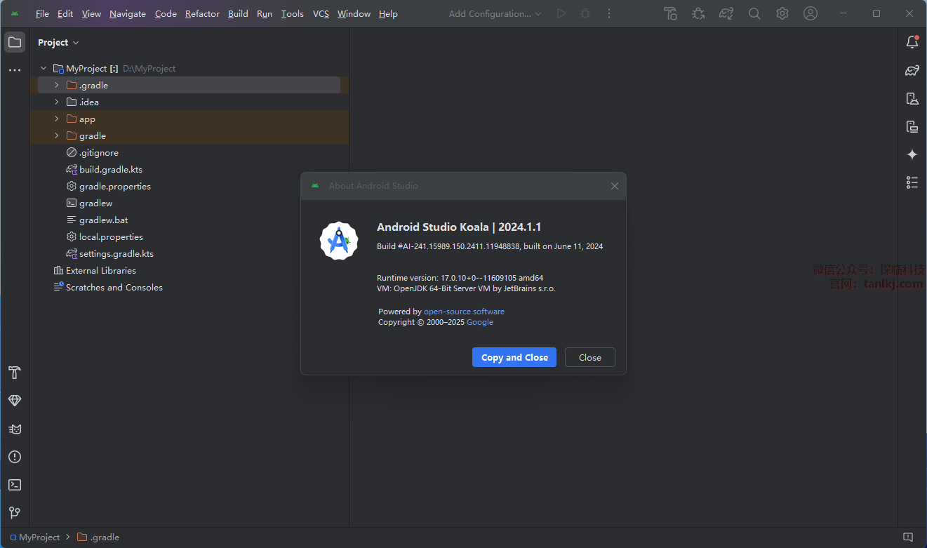Open the Gemini AI assistant panel

912,154
